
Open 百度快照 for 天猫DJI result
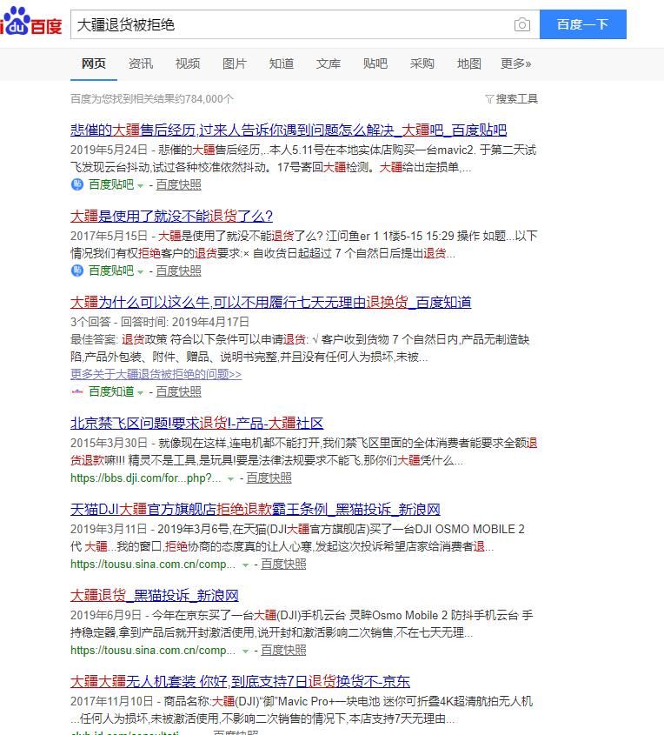point(283,564)
